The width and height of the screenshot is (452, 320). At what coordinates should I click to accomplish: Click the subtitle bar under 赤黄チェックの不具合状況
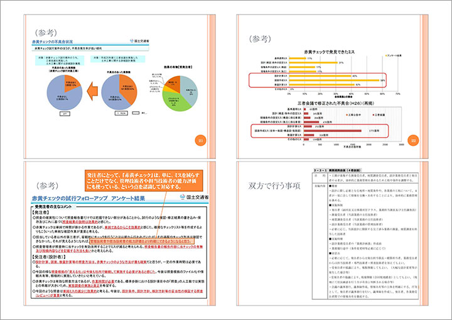[90, 48]
